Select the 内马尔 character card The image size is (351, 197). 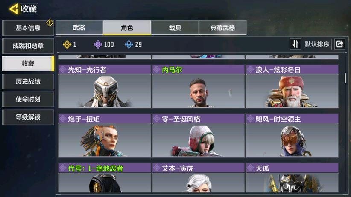click(x=198, y=86)
